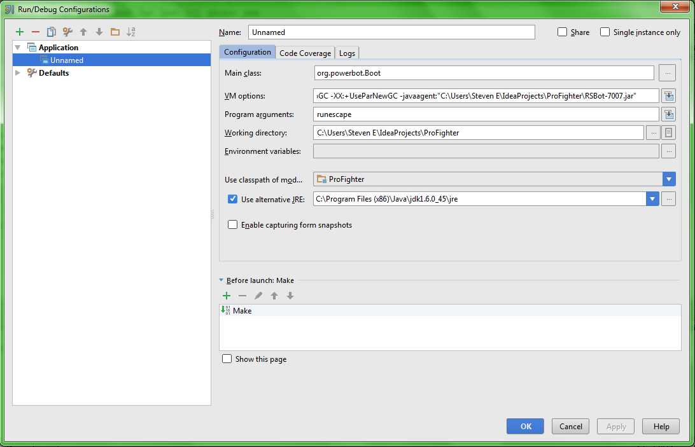Add a new run configuration
This screenshot has height=447, width=695.
point(20,31)
